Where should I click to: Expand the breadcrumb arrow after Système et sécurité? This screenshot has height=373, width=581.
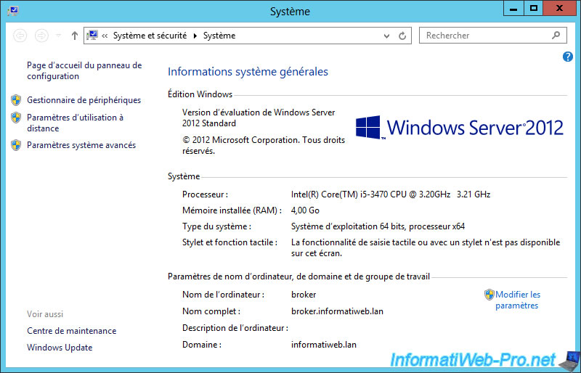click(195, 36)
